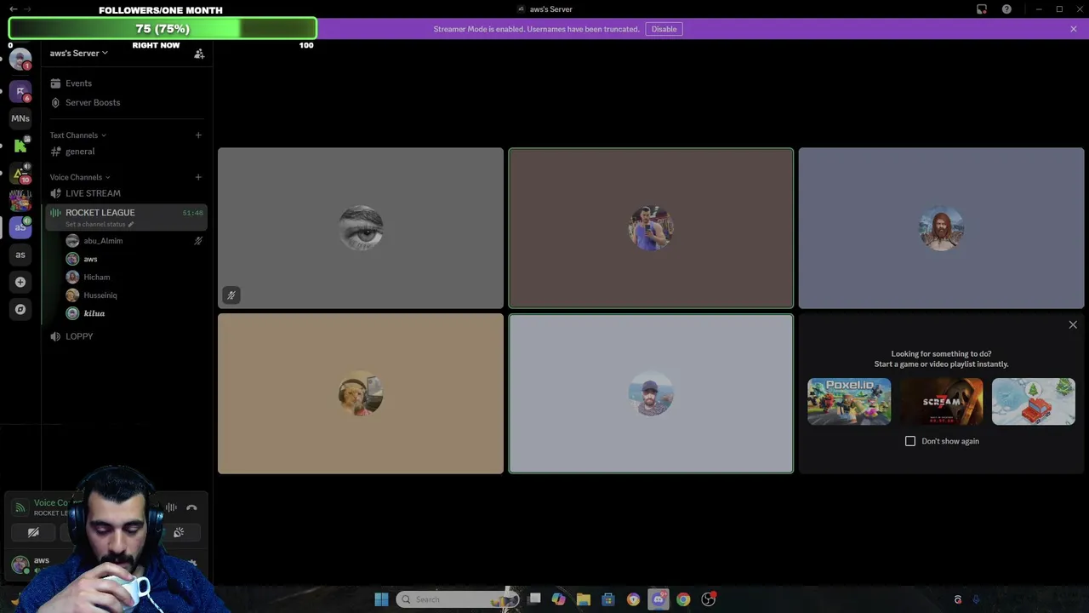Select the tan tile with cat avatar
The image size is (1089, 613).
click(x=361, y=393)
